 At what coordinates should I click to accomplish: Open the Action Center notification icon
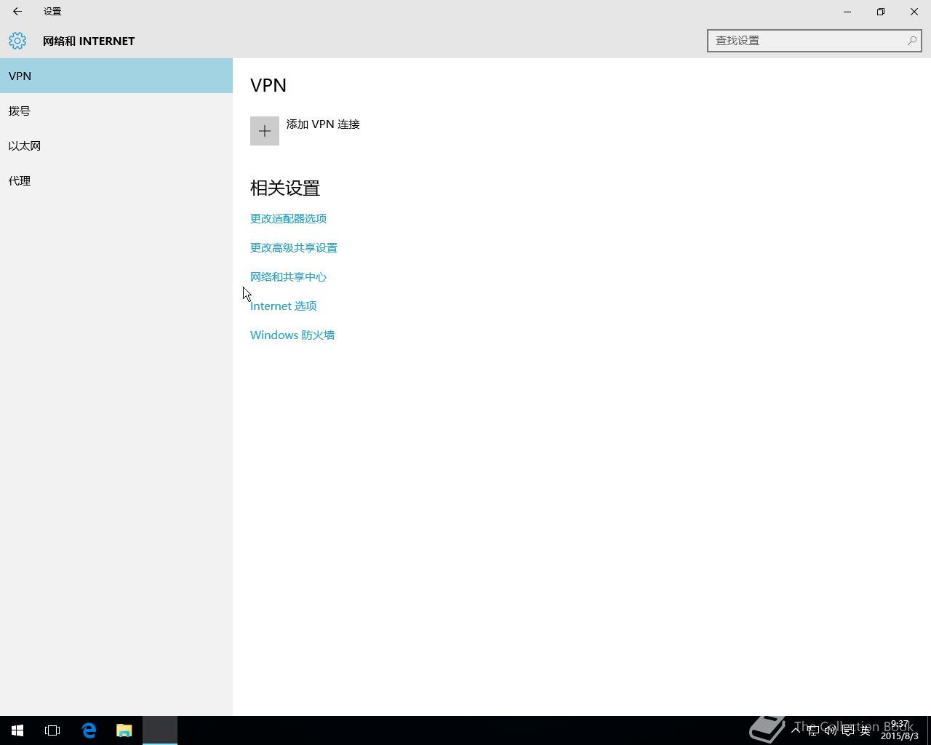pyautogui.click(x=848, y=730)
